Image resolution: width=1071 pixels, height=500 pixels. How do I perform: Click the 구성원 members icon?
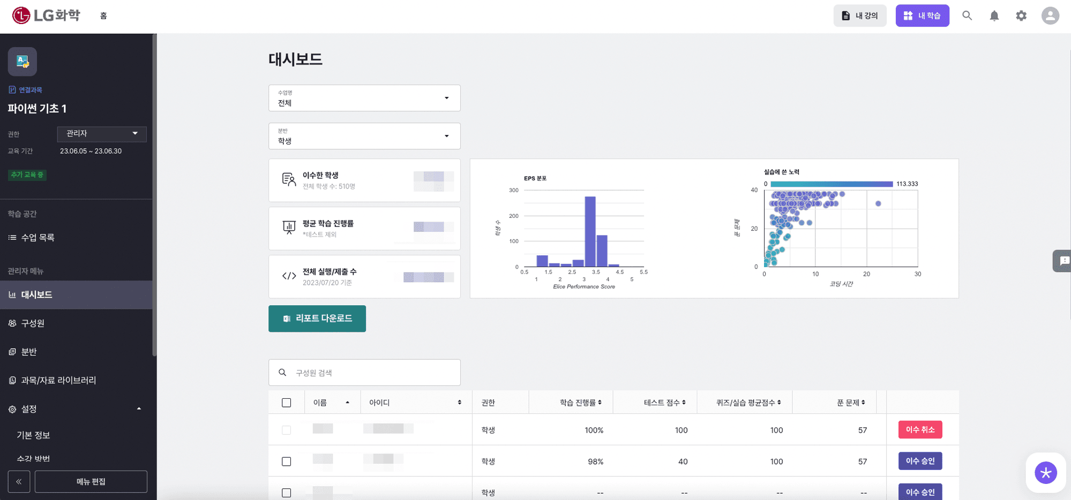(12, 323)
